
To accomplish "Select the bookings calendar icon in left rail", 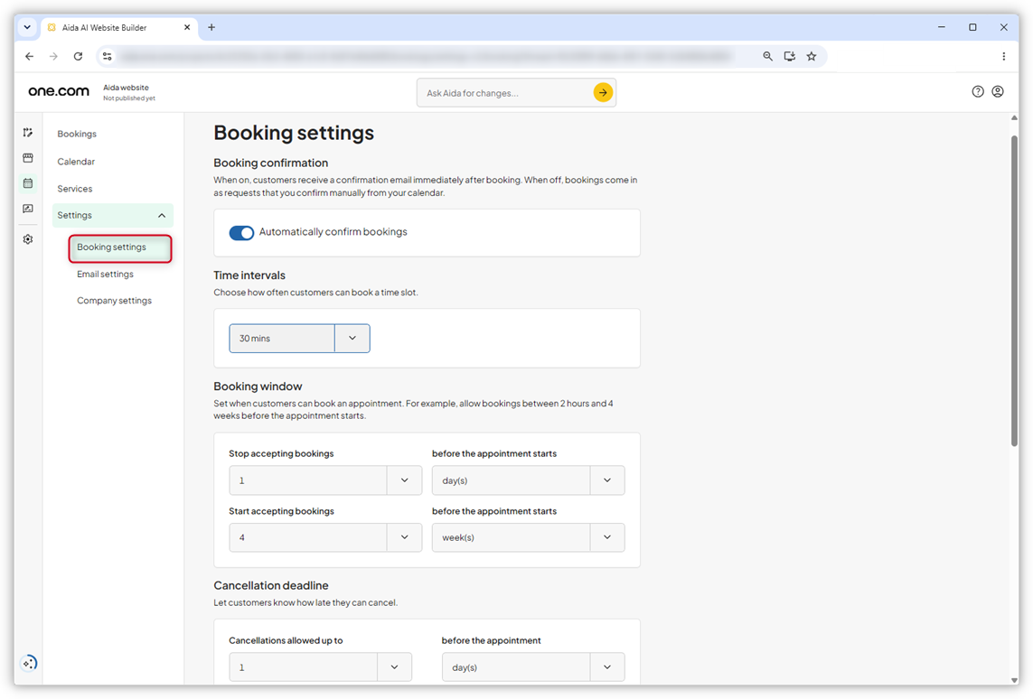I will point(28,183).
